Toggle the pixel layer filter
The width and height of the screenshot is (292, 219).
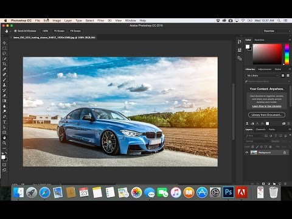(x=266, y=136)
